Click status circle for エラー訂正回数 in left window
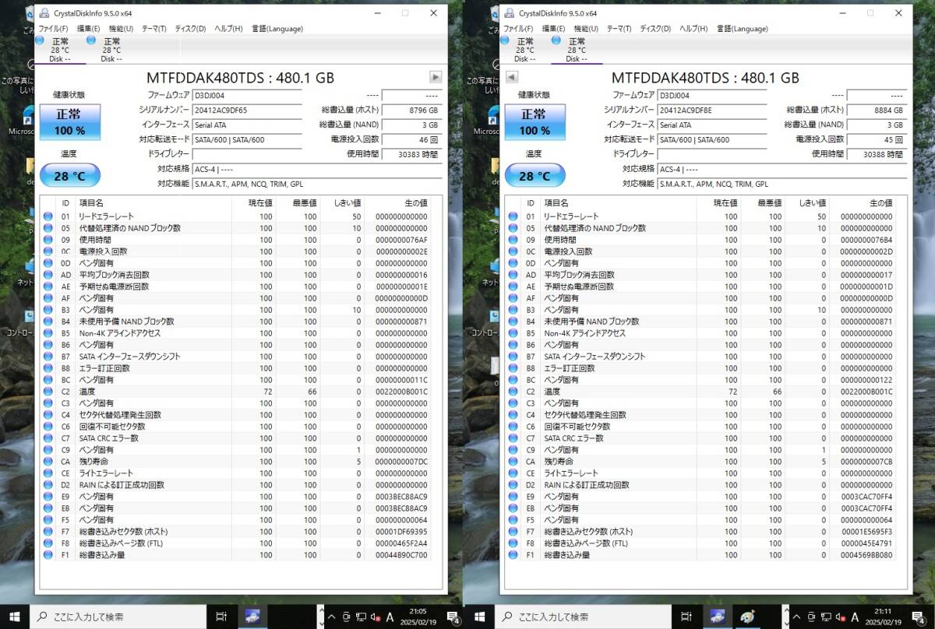The image size is (935, 629). point(48,368)
